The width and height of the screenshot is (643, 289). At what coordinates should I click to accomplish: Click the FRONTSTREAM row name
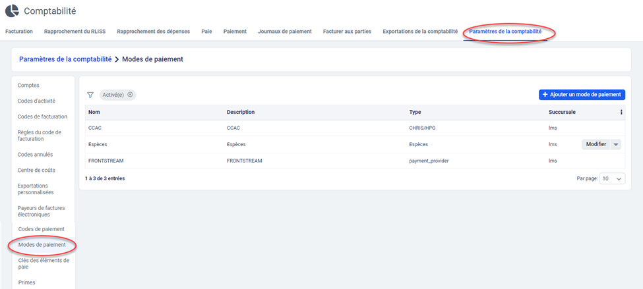click(x=106, y=161)
